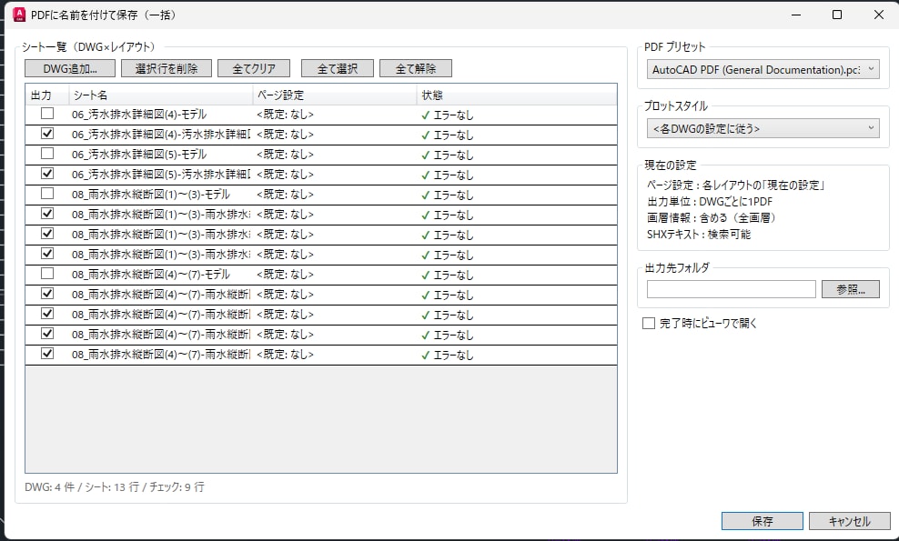The height and width of the screenshot is (541, 899).
Task: Disable output for 06_汚水排水詳細図(5)-汚水排水詳細図 sheet
Action: (47, 174)
